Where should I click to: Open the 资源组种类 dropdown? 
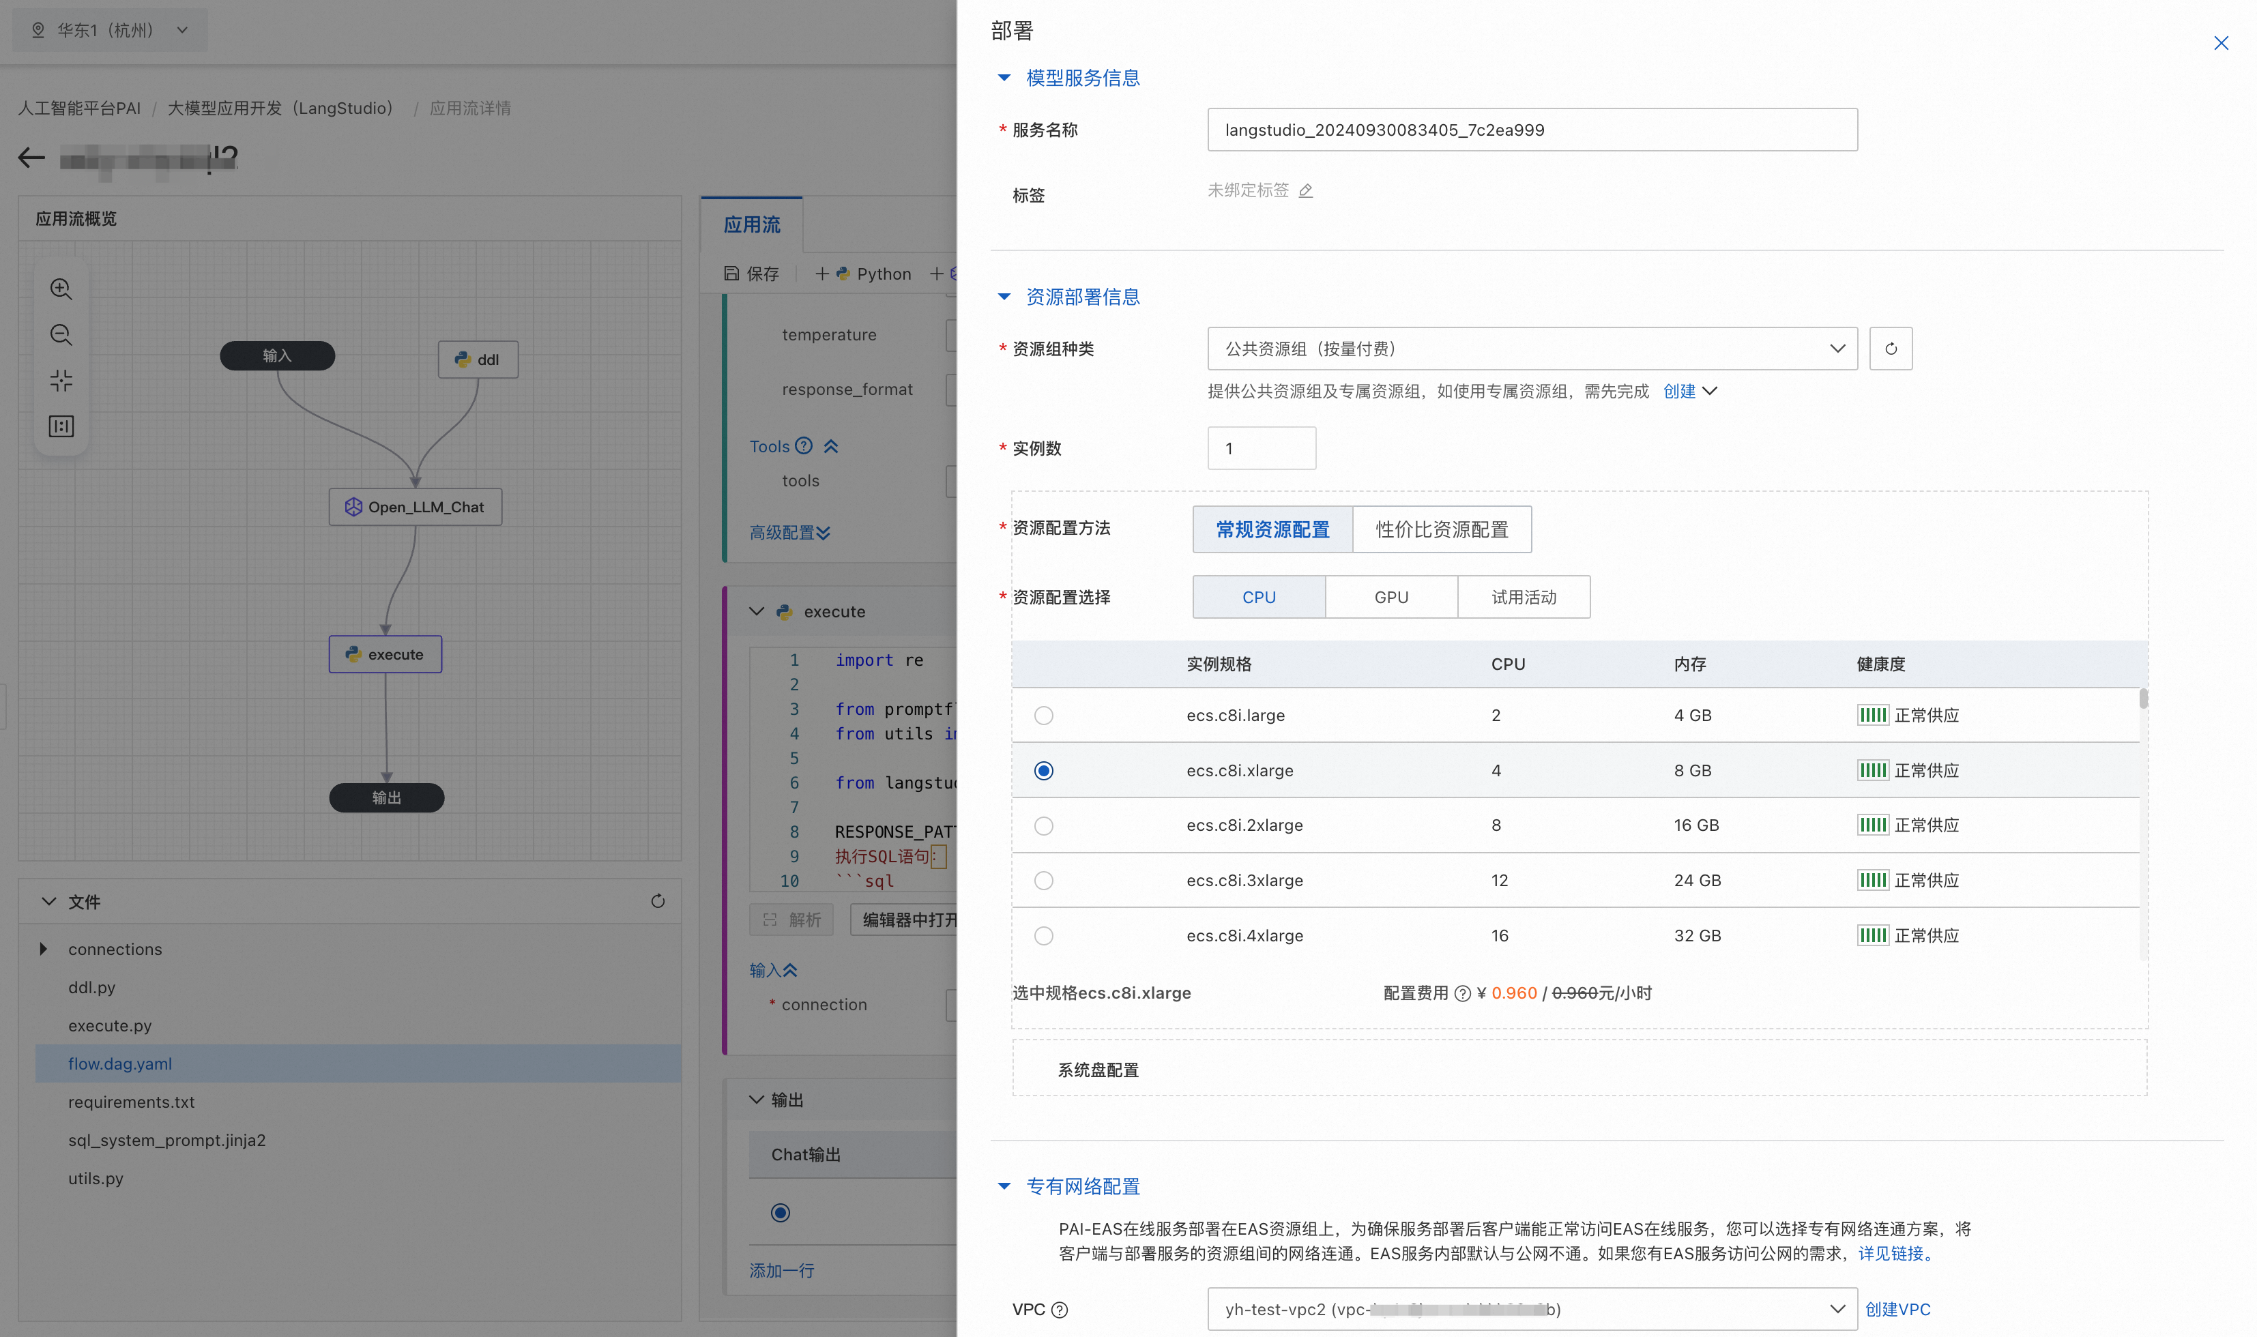pyautogui.click(x=1532, y=349)
